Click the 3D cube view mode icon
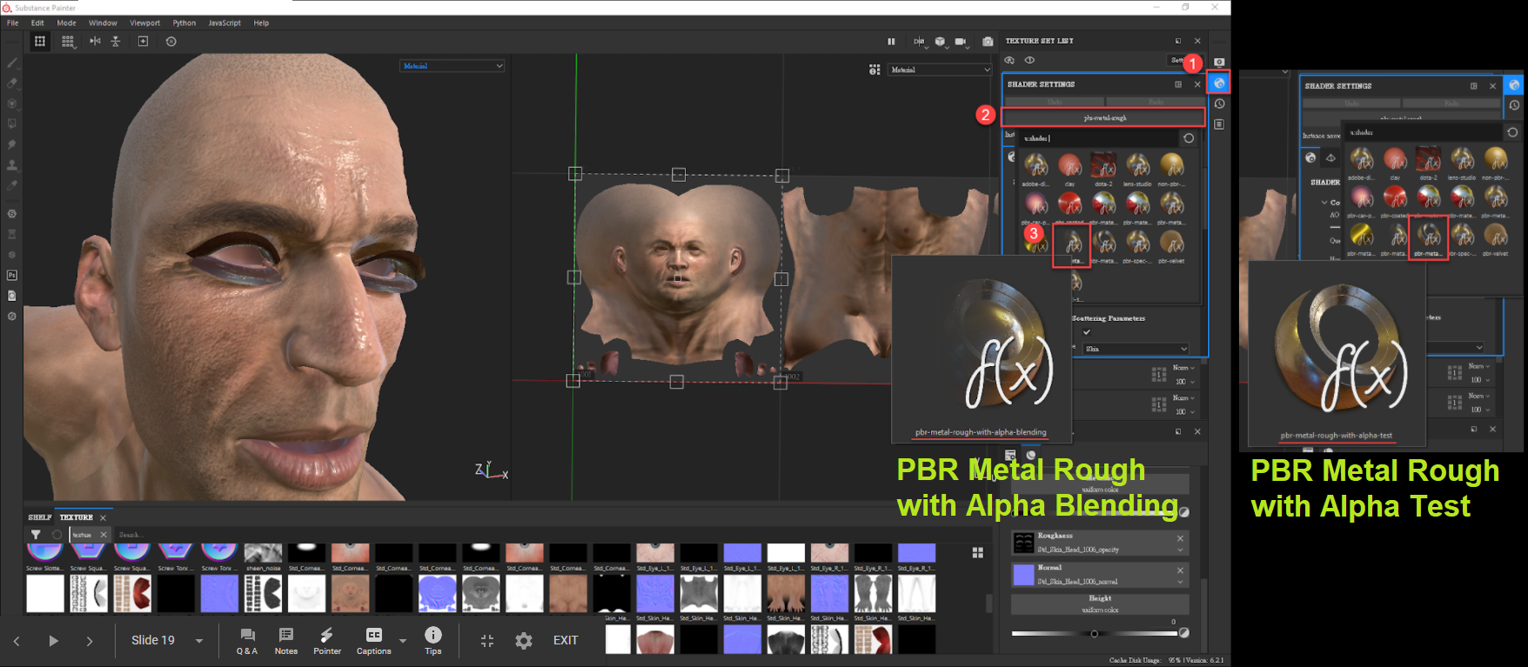The height and width of the screenshot is (667, 1528). tap(940, 41)
